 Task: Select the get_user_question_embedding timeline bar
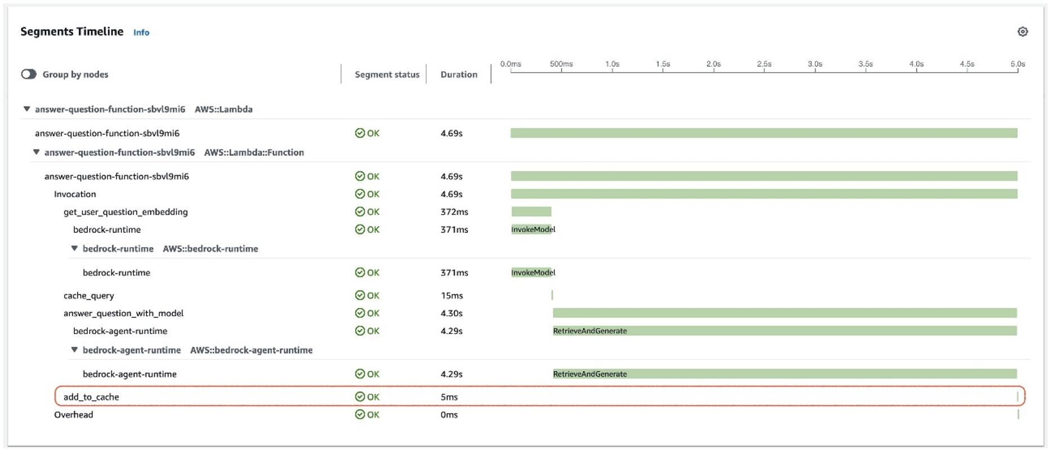(531, 212)
